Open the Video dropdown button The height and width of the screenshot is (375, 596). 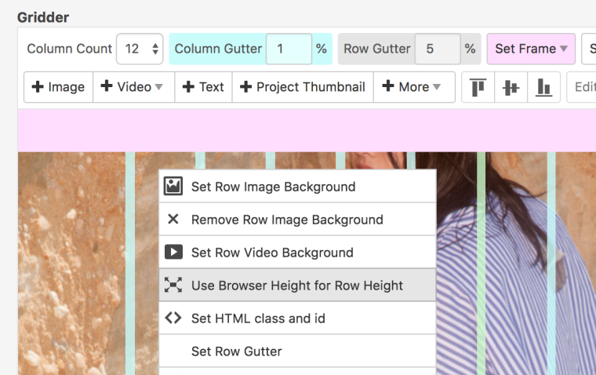click(x=133, y=87)
